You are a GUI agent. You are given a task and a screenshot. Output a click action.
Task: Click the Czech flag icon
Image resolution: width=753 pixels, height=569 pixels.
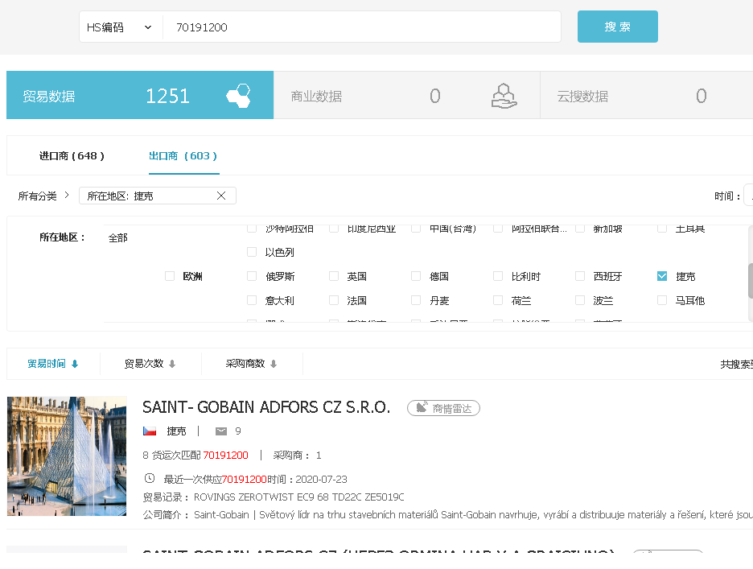[150, 431]
